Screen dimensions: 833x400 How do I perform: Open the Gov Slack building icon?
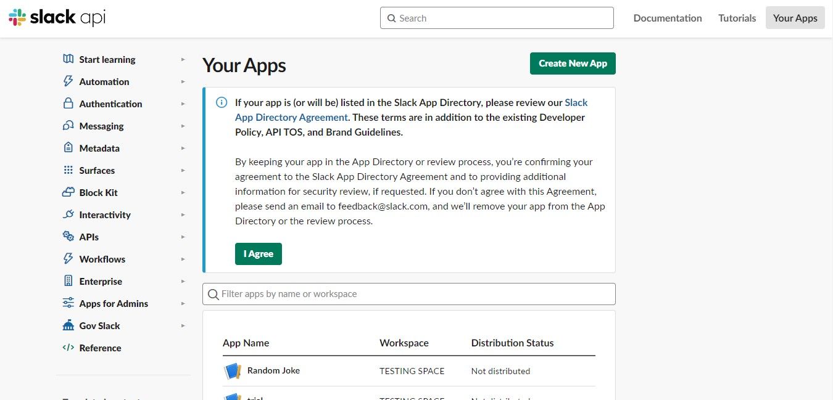click(x=67, y=325)
